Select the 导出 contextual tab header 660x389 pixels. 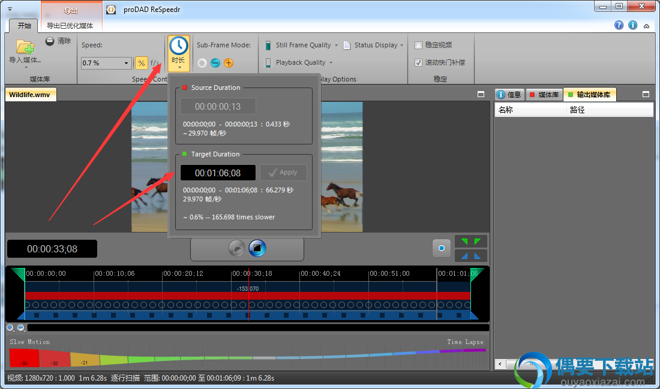(71, 10)
